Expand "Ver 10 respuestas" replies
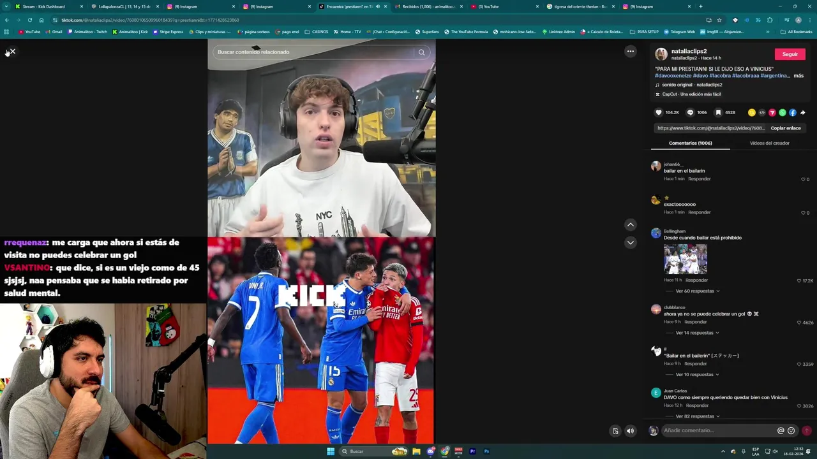 tap(698, 374)
